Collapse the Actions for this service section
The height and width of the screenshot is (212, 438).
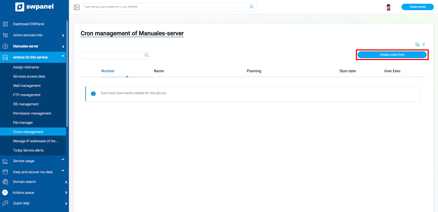63,56
